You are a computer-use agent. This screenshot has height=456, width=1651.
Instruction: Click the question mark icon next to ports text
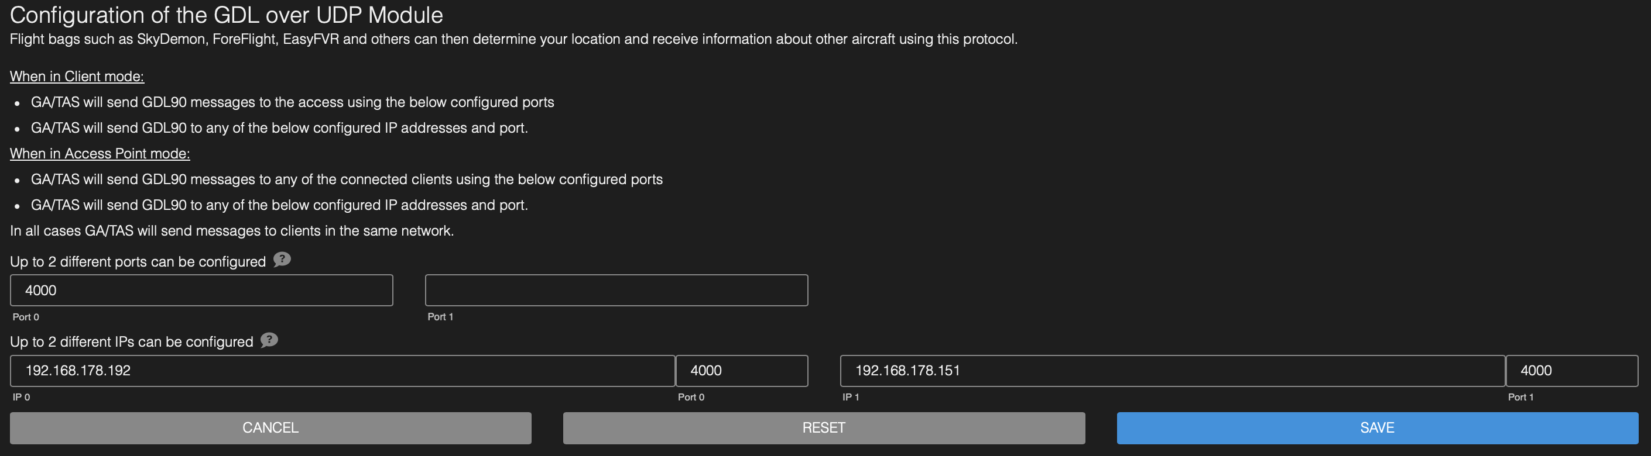(282, 260)
